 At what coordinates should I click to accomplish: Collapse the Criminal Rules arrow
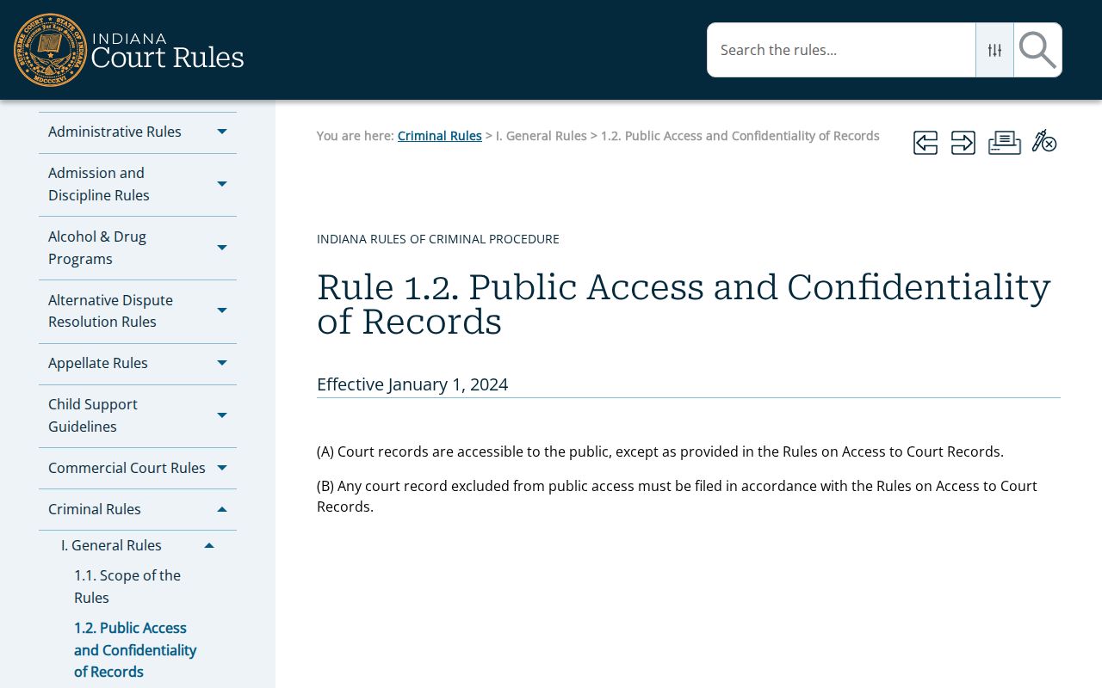coord(222,509)
